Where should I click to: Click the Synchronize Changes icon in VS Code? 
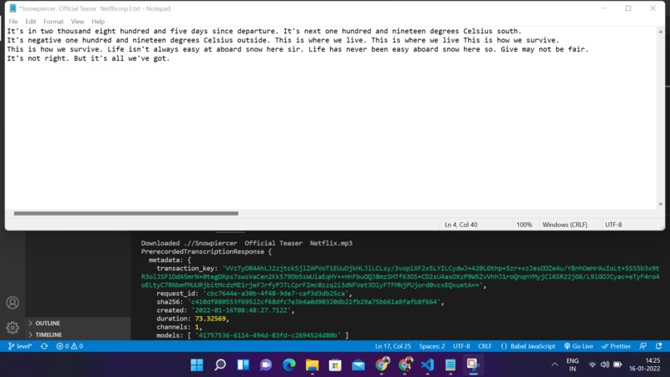44,346
